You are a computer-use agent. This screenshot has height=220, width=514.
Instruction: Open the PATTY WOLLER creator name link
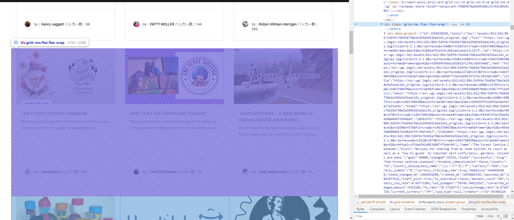(162, 24)
